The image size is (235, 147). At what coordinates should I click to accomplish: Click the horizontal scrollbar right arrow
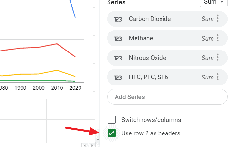tap(92, 145)
